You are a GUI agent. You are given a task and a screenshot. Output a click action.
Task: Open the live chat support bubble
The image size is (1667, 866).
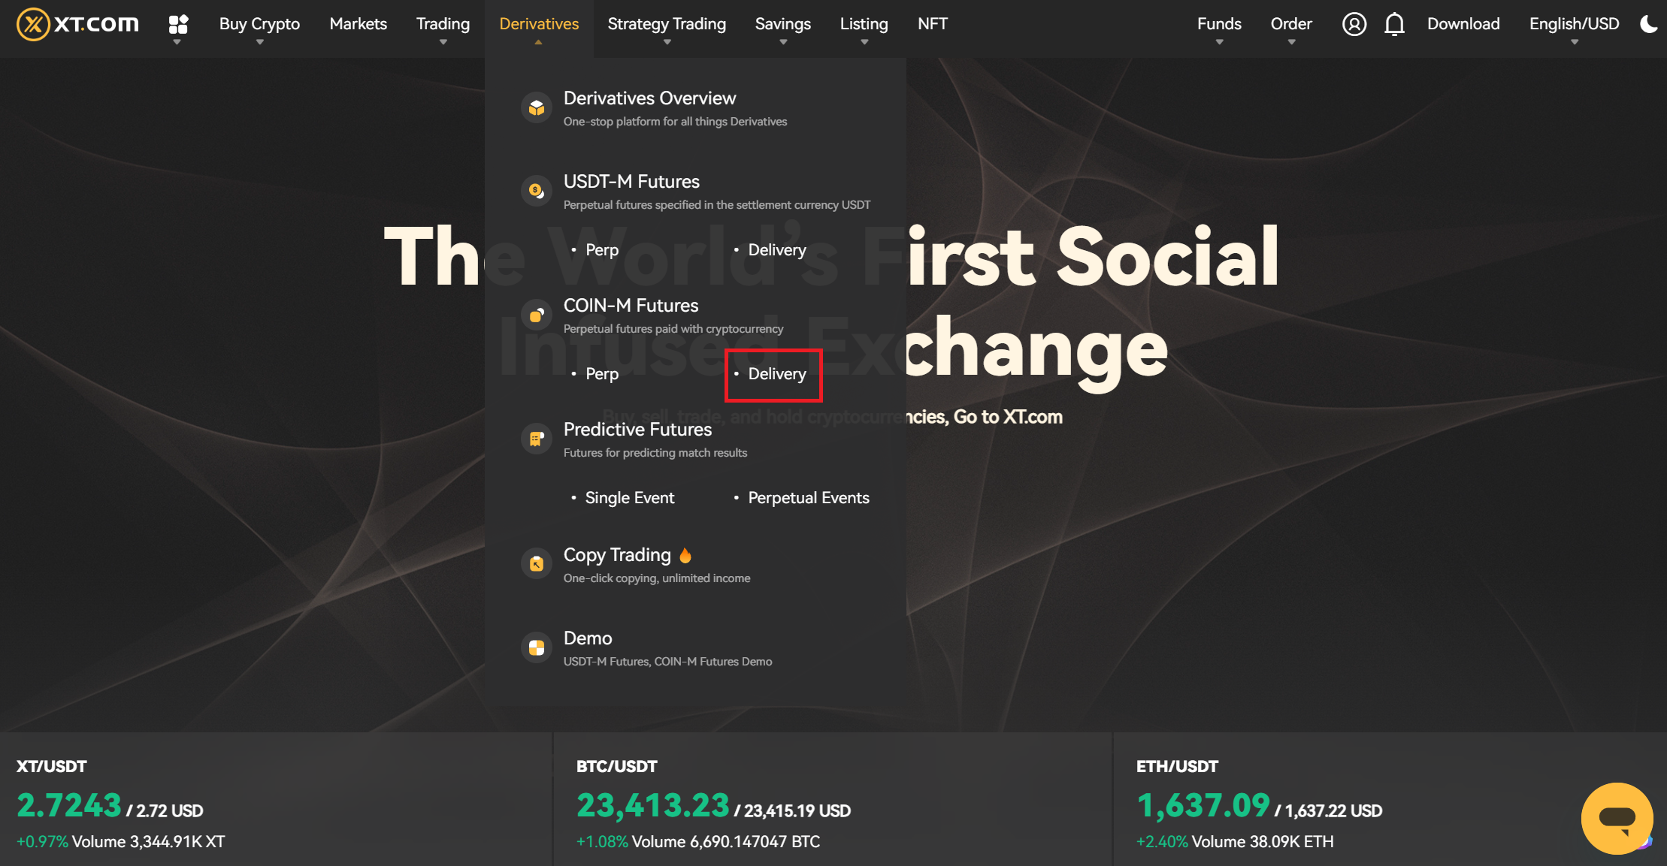tap(1617, 818)
